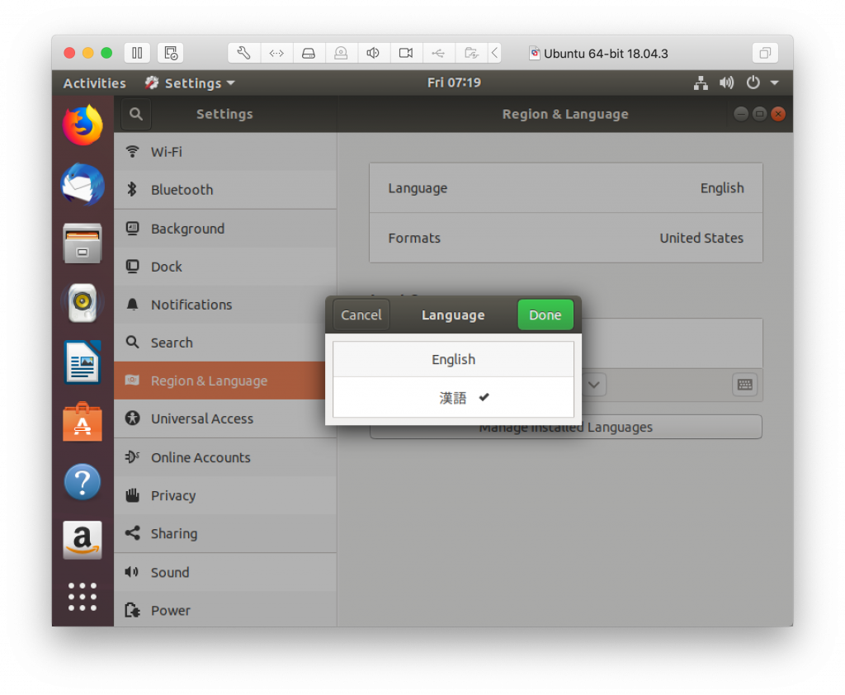
Task: Select Online Accounts in sidebar
Action: pyautogui.click(x=225, y=457)
